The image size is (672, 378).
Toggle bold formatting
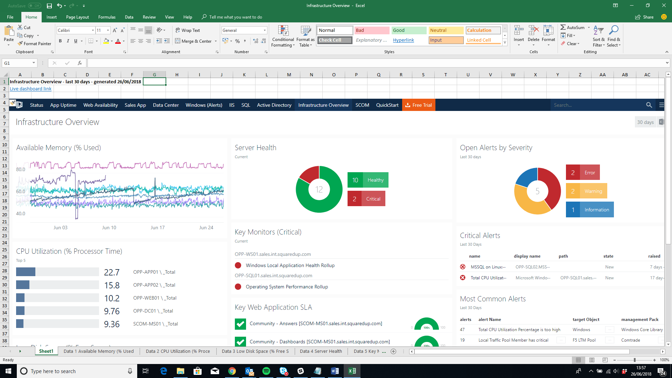[x=60, y=41]
